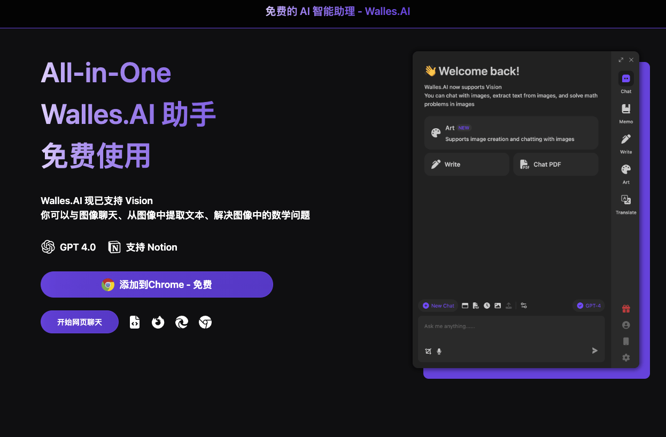The width and height of the screenshot is (666, 437).
Task: Select the Art palette sidebar icon
Action: [626, 169]
